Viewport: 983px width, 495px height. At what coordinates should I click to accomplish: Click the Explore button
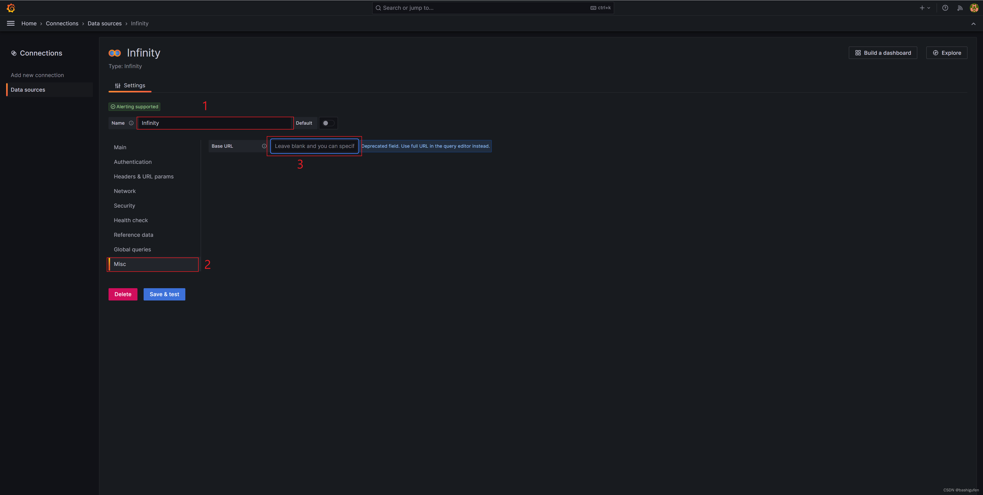(946, 53)
